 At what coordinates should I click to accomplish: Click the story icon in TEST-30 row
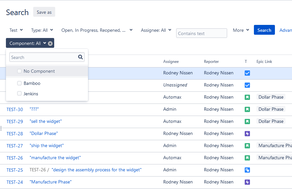[247, 109]
